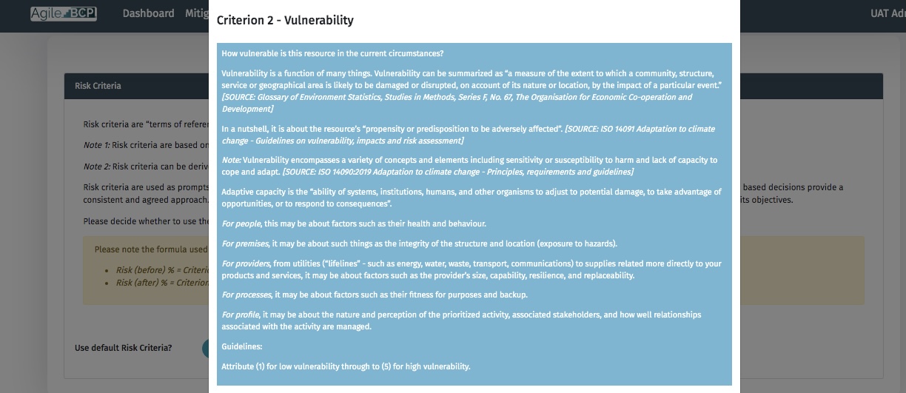Select the 'For profile' guidance paragraph
The width and height of the screenshot is (906, 393).
(460, 320)
